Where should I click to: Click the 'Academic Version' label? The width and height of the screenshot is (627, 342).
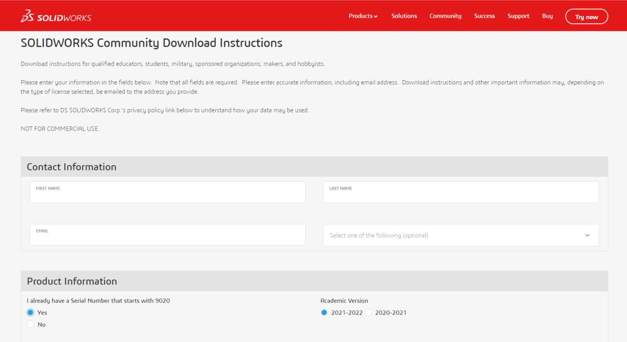(x=344, y=301)
